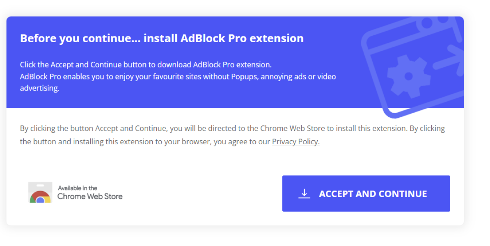This screenshot has width=490, height=246.
Task: Select the 'Available in the Chrome Web Store' badge
Action: 75,192
